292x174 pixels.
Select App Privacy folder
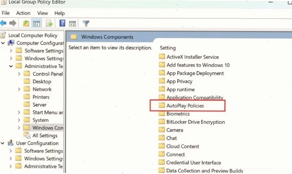coord(179,81)
